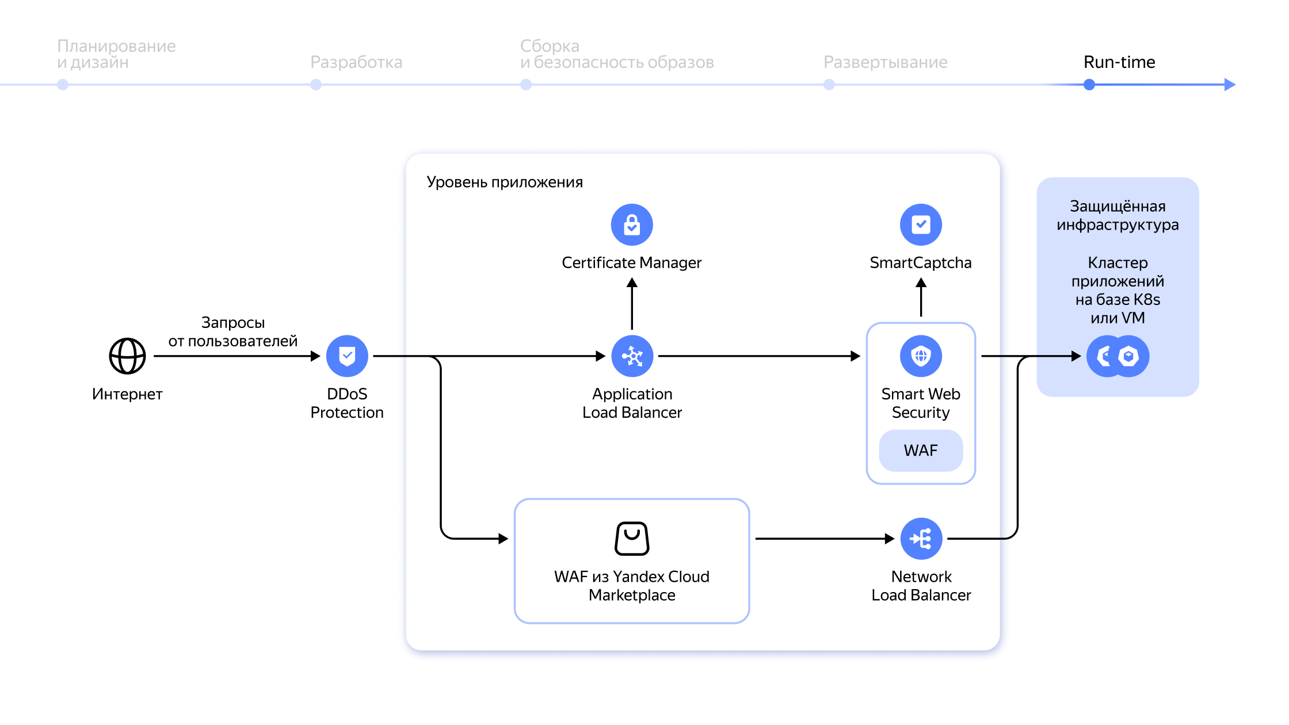Screen dimensions: 1289x725
Task: Click the Кластер приложений на базе K8s text
Action: point(1118,291)
